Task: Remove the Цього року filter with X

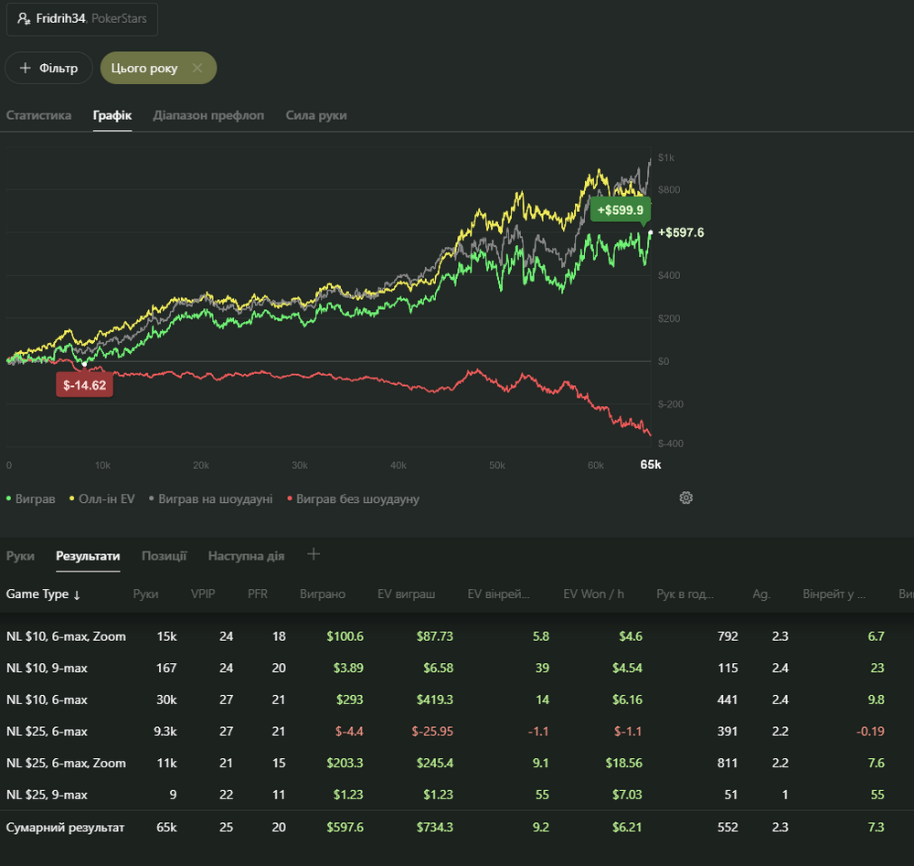Action: 197,69
